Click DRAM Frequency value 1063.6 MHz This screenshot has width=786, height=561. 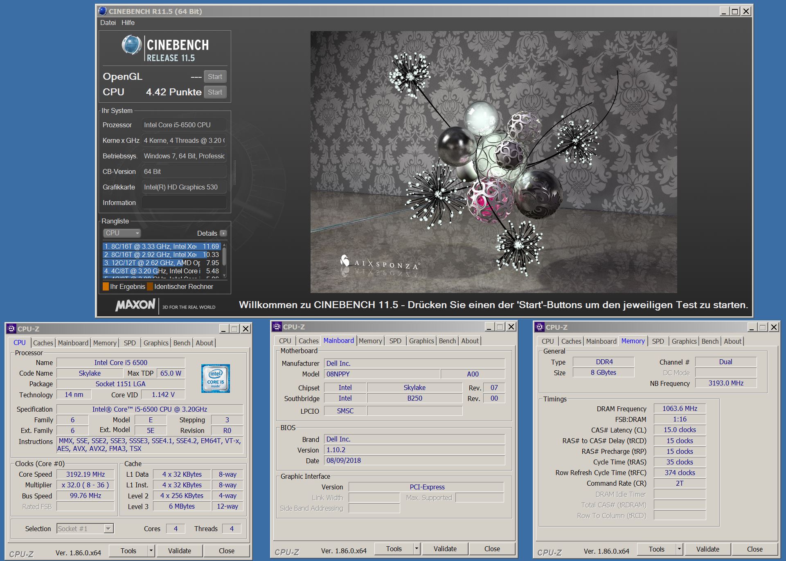(x=680, y=408)
